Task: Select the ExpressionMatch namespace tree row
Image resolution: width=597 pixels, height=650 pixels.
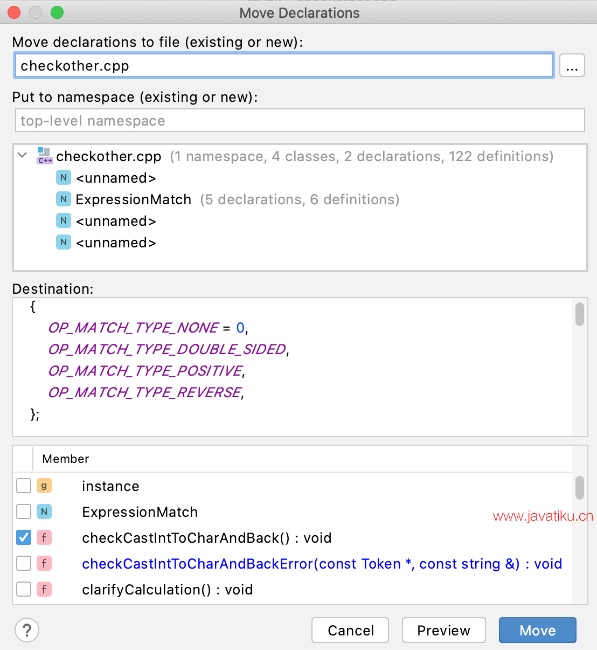Action: pos(300,199)
